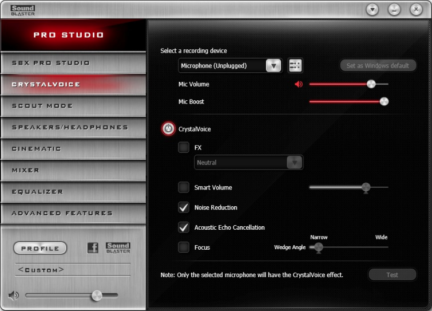The image size is (432, 311).
Task: Click the Mic Volume slider handle
Action: pyautogui.click(x=371, y=84)
